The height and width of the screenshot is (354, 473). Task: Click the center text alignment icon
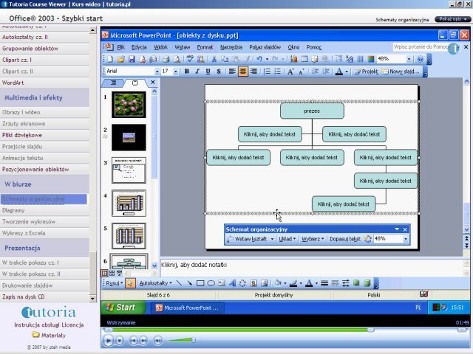tap(242, 72)
